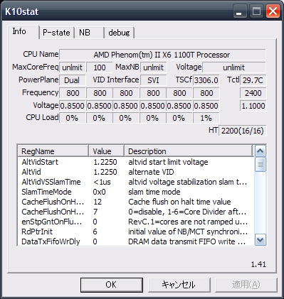Click the NB frequency 2400 field
Image resolution: width=284 pixels, height=299 pixels.
pos(253,93)
